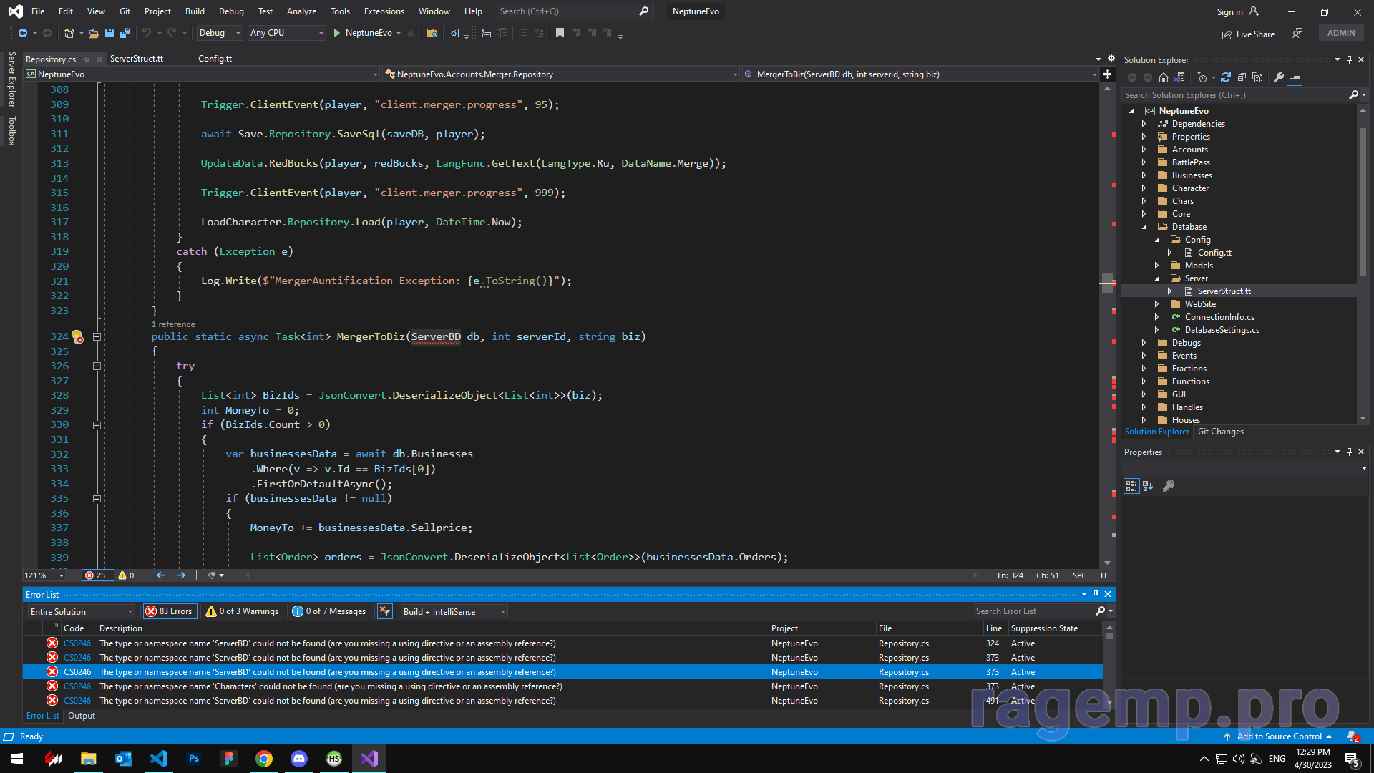Viewport: 1374px width, 773px height.
Task: Open the Extensions menu
Action: pos(384,11)
